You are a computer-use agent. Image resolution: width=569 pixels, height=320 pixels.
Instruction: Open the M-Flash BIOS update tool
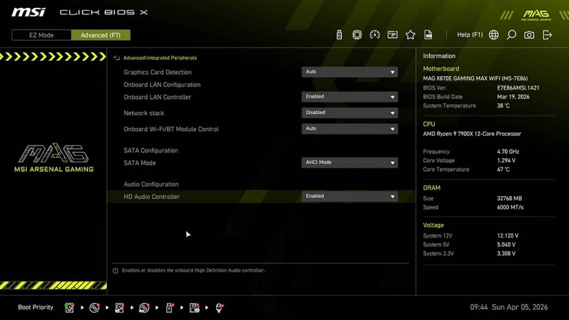pos(339,34)
